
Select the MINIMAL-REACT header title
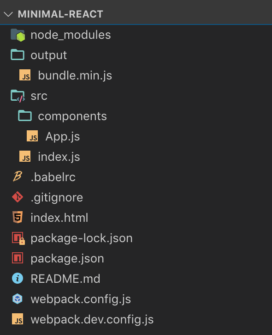pyautogui.click(x=60, y=14)
